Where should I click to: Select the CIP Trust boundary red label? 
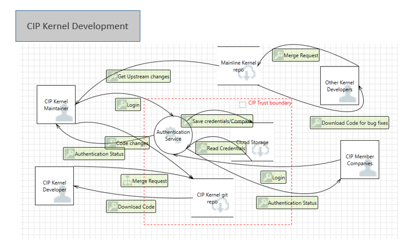point(270,102)
